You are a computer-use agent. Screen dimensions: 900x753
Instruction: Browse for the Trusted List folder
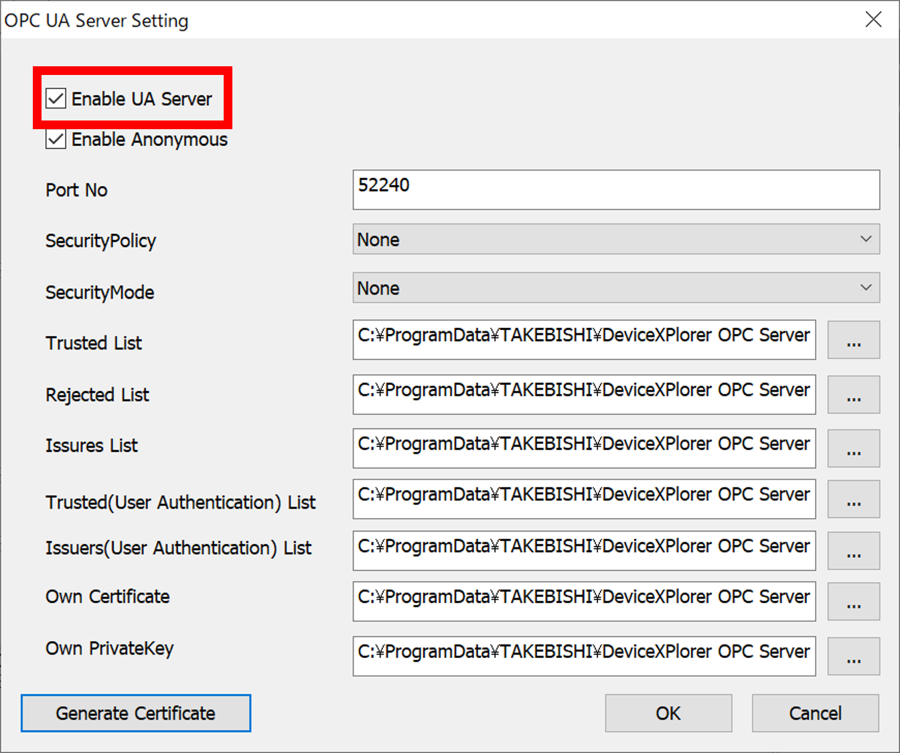coord(853,340)
